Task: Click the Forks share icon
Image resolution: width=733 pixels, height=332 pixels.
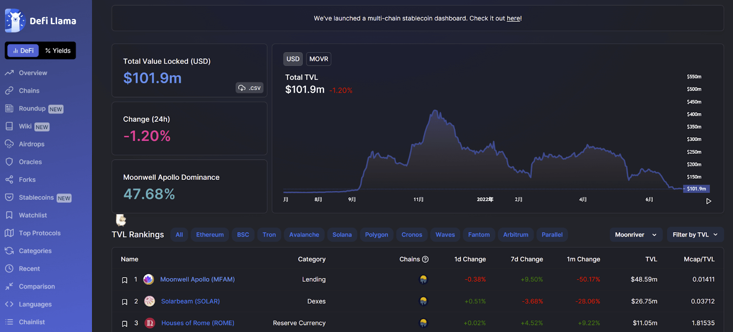Action: [9, 180]
